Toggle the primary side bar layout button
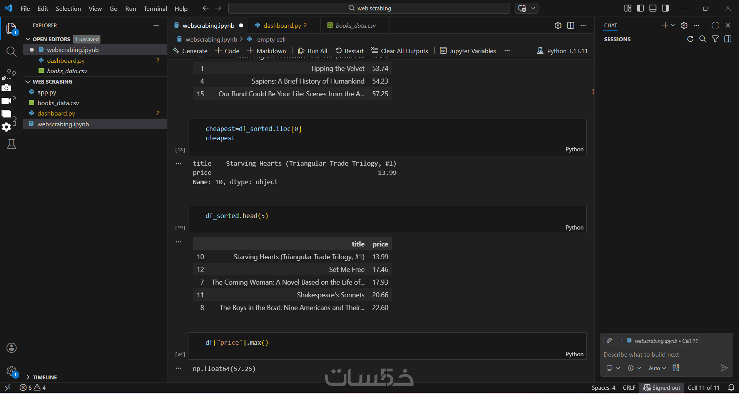 (x=640, y=8)
